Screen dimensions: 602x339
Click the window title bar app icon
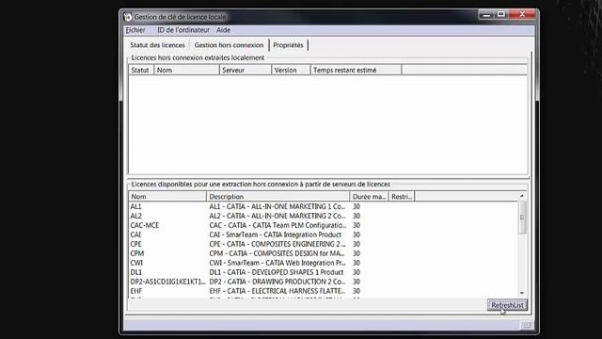[128, 17]
